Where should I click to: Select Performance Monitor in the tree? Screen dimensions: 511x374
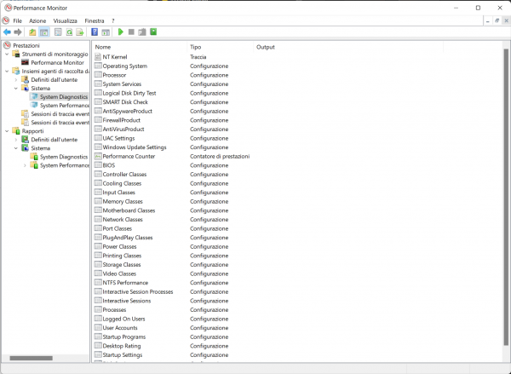(57, 62)
